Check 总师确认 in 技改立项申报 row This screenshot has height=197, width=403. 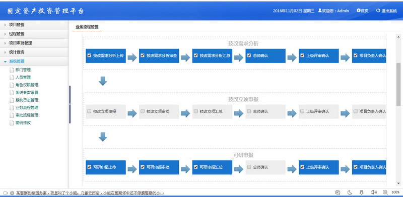tap(249, 111)
